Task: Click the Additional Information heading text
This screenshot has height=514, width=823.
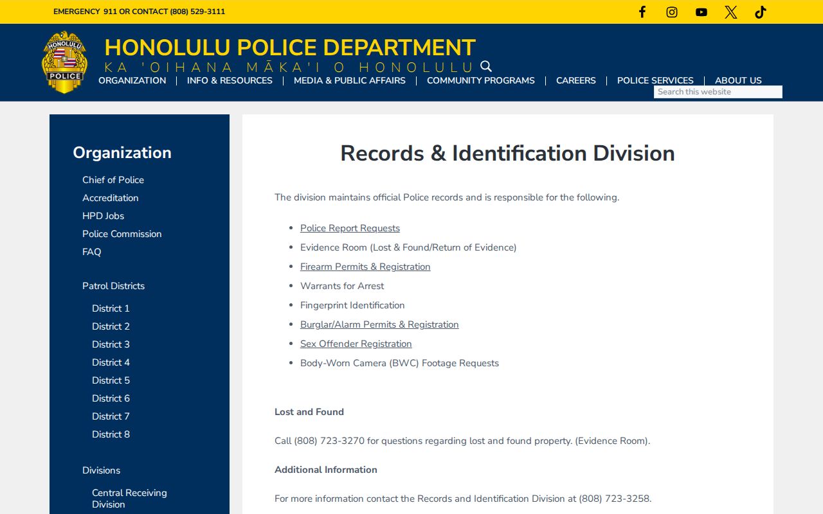Action: [326, 470]
